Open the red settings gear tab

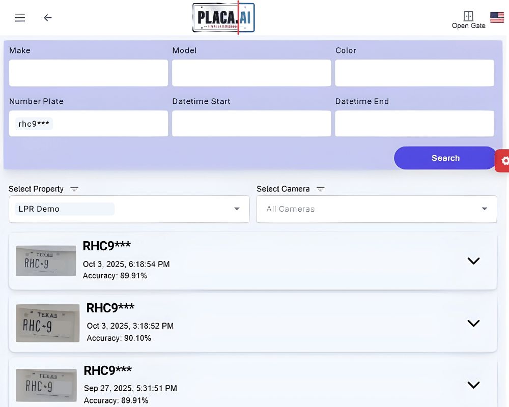coord(504,161)
